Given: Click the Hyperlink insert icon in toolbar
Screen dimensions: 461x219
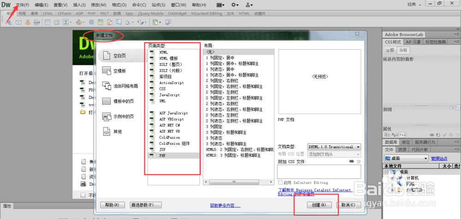Looking at the screenshot, I should (x=9, y=22).
